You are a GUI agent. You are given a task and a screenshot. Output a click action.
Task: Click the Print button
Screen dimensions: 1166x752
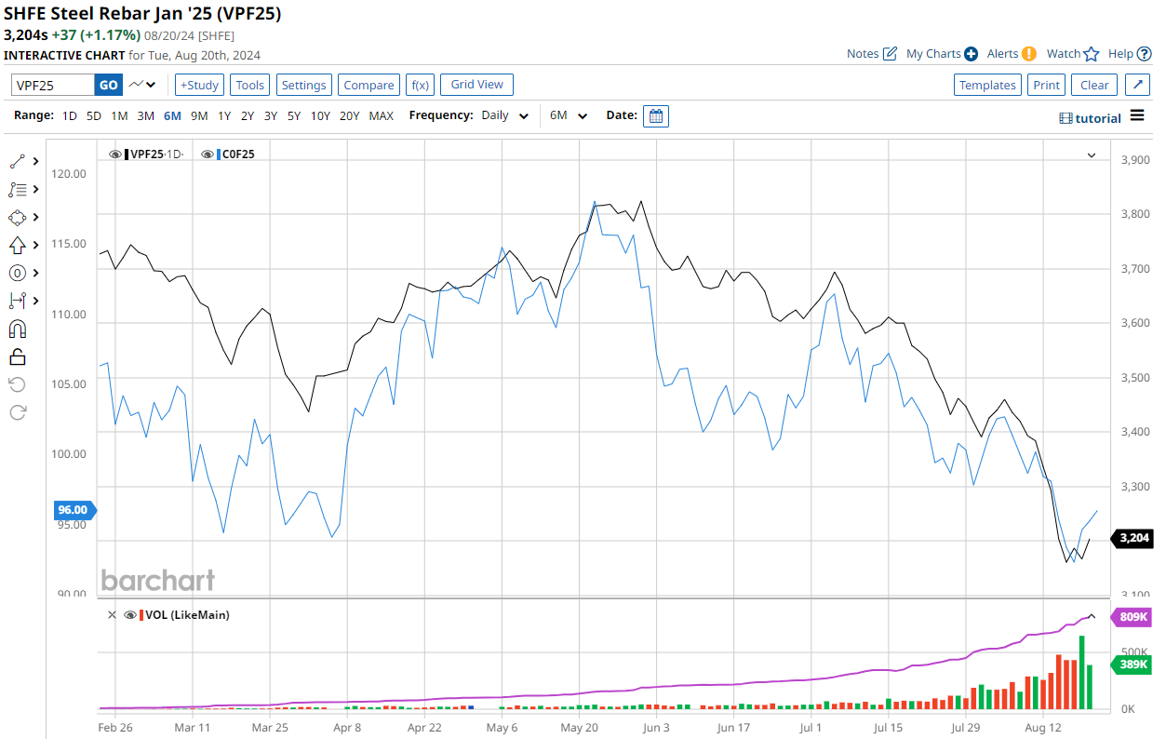1047,85
